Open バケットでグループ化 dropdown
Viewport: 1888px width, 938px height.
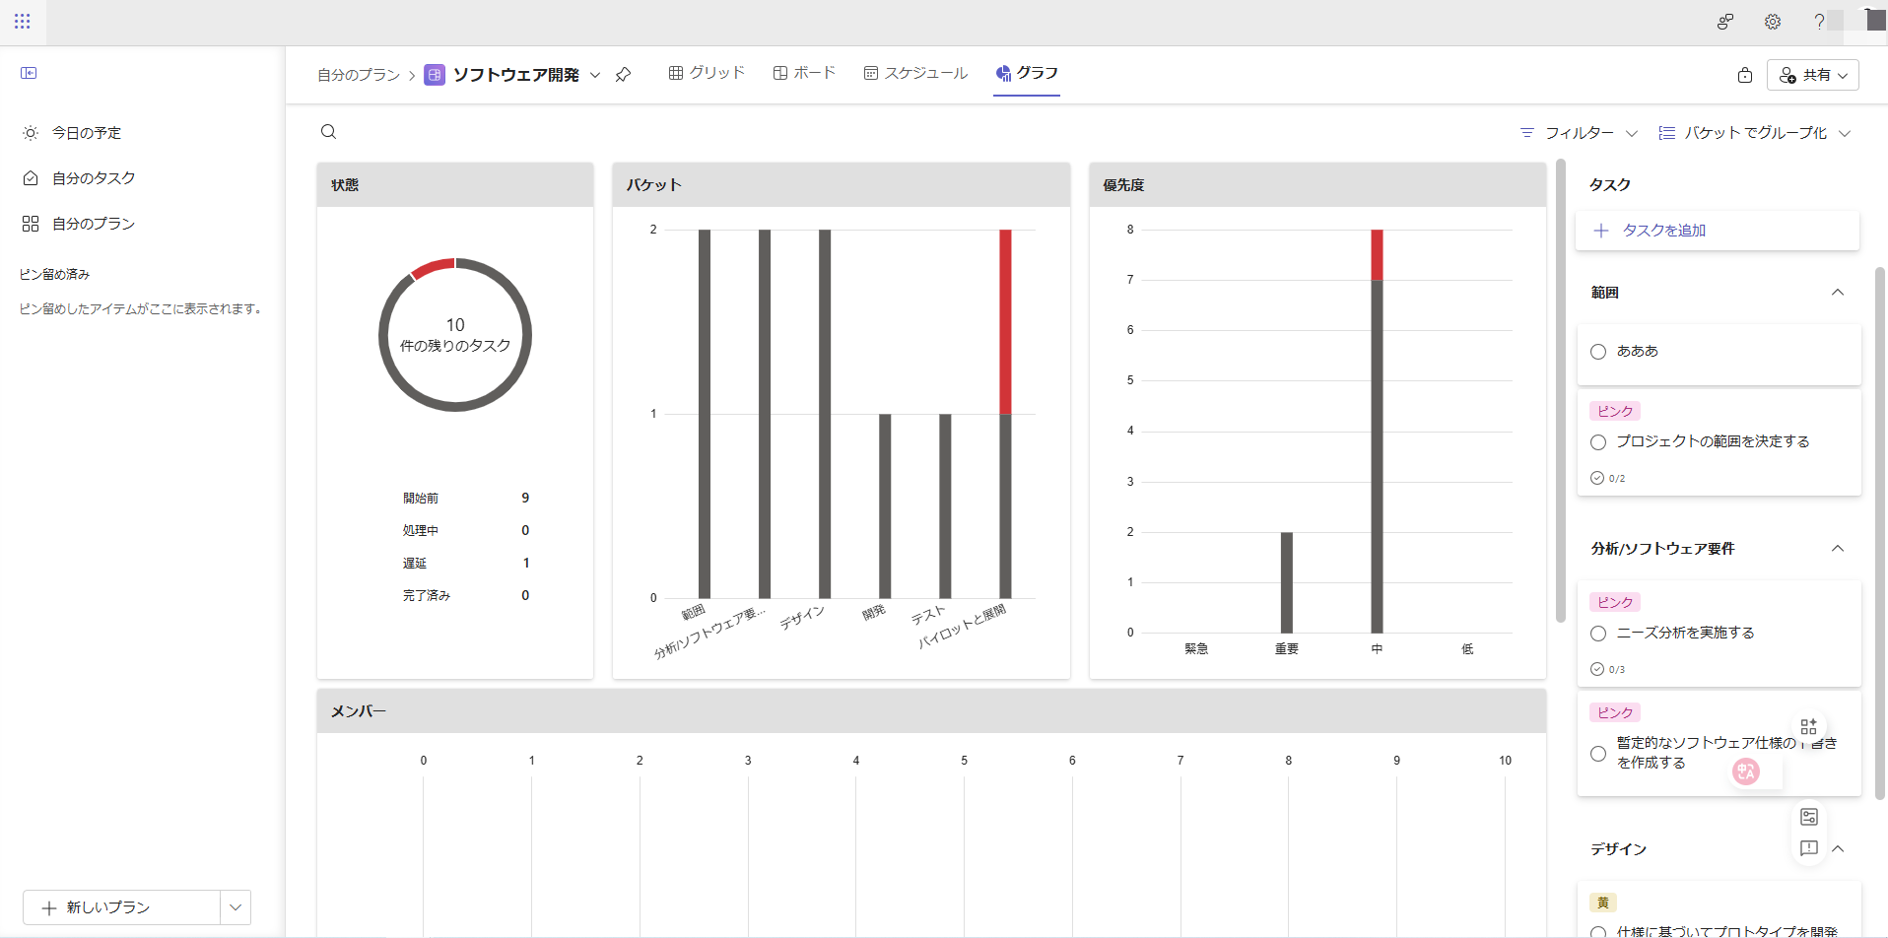click(x=1754, y=133)
